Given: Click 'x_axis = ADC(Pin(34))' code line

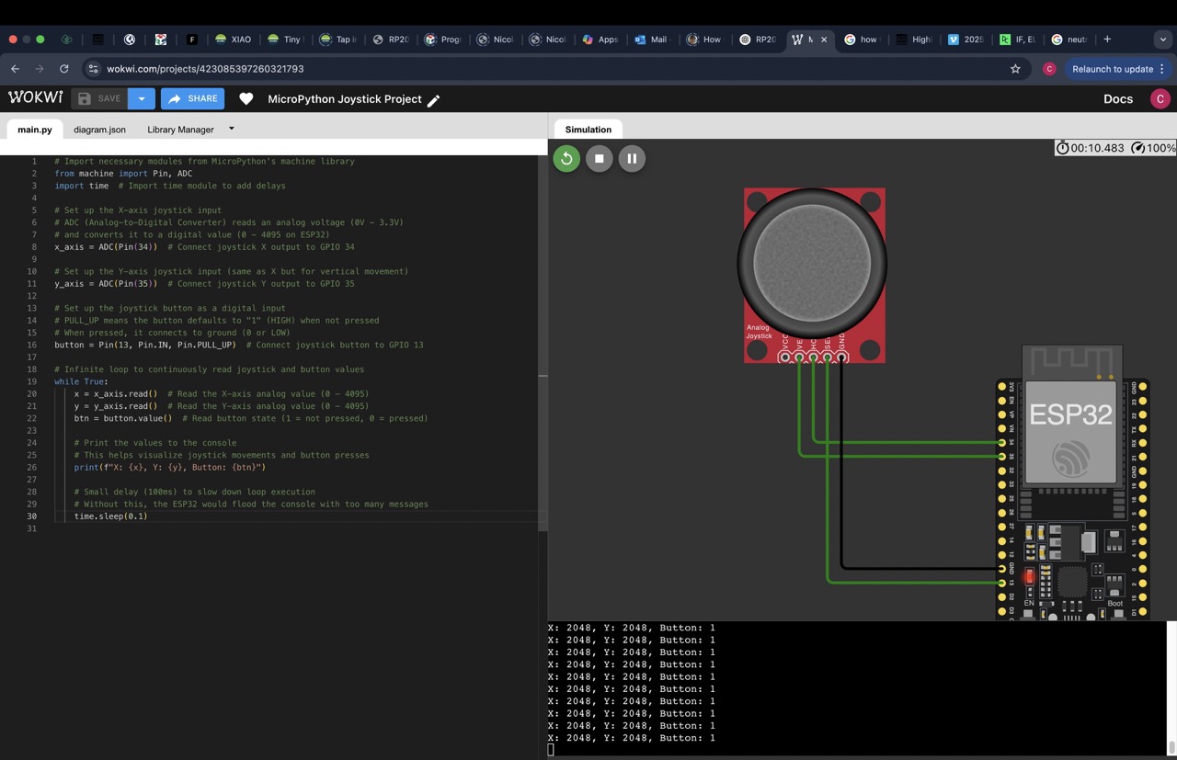Looking at the screenshot, I should point(106,247).
